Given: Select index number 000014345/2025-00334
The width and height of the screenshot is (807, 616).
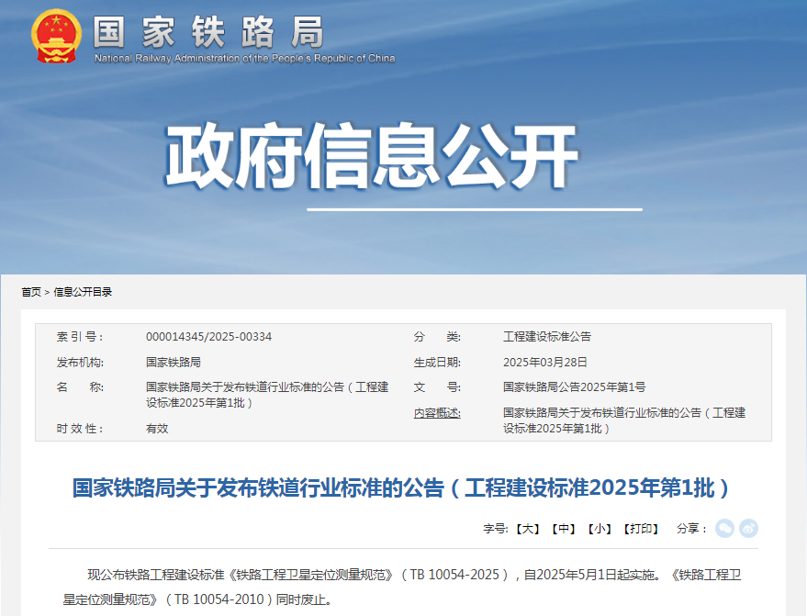Looking at the screenshot, I should click(x=208, y=337).
